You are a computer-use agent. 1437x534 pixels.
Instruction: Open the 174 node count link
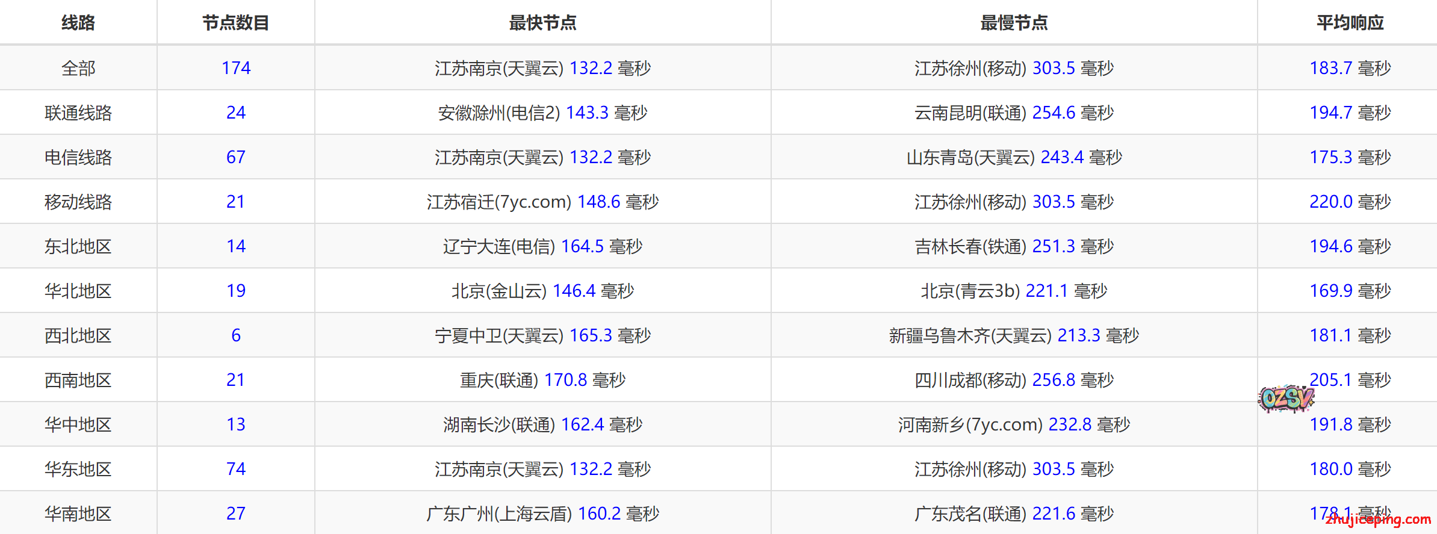coord(235,68)
